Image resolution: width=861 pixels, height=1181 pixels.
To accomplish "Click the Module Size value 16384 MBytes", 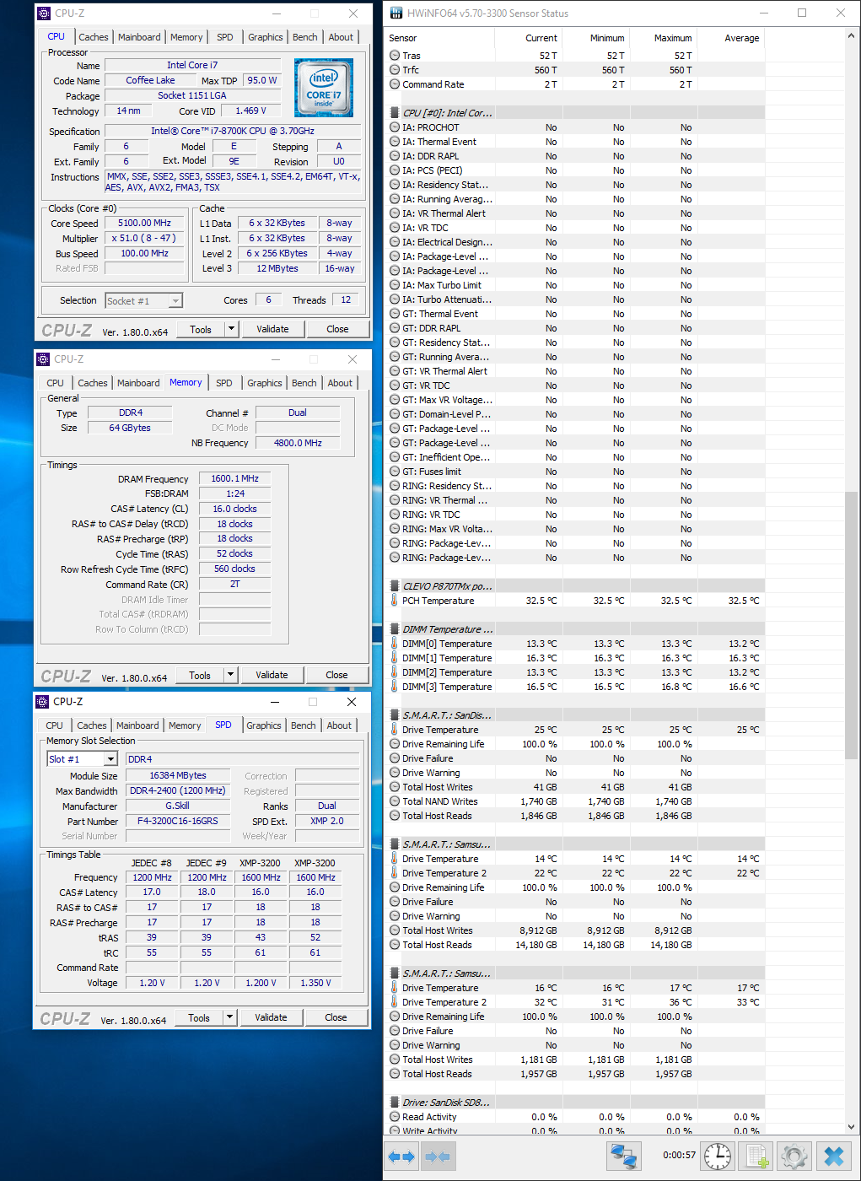I will pyautogui.click(x=178, y=775).
